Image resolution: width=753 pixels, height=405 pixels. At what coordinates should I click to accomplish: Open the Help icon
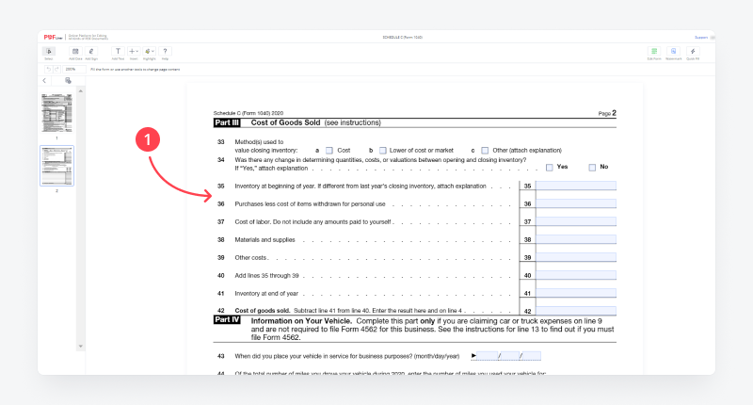(166, 53)
